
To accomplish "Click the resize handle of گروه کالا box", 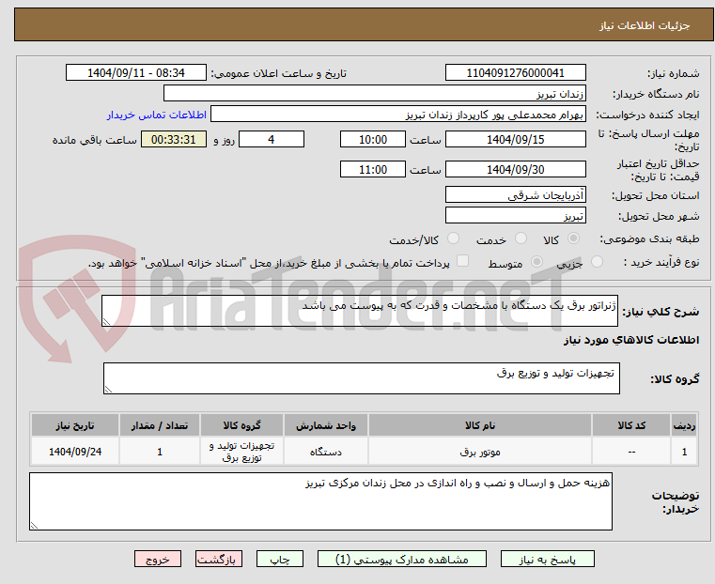I will pyautogui.click(x=109, y=389).
